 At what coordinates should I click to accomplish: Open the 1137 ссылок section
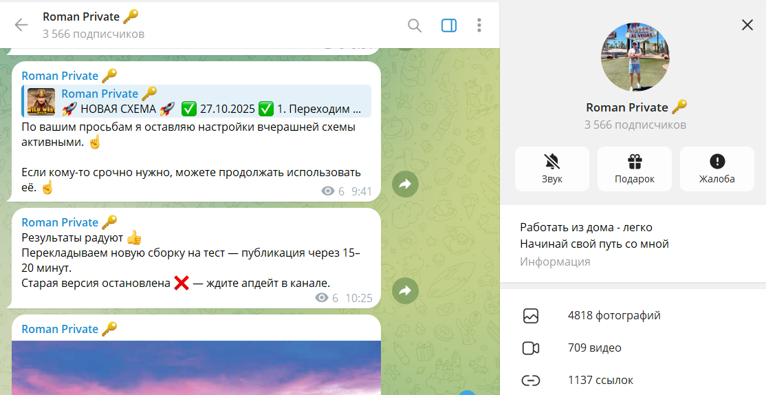click(x=600, y=380)
